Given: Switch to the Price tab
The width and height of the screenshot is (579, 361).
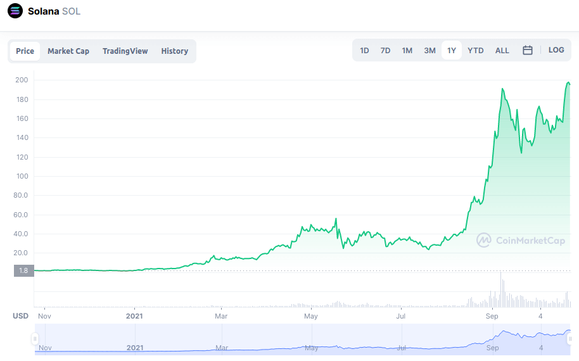Looking at the screenshot, I should tap(25, 51).
